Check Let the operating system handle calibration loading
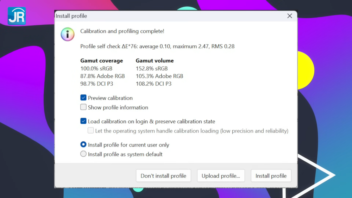 (x=91, y=131)
